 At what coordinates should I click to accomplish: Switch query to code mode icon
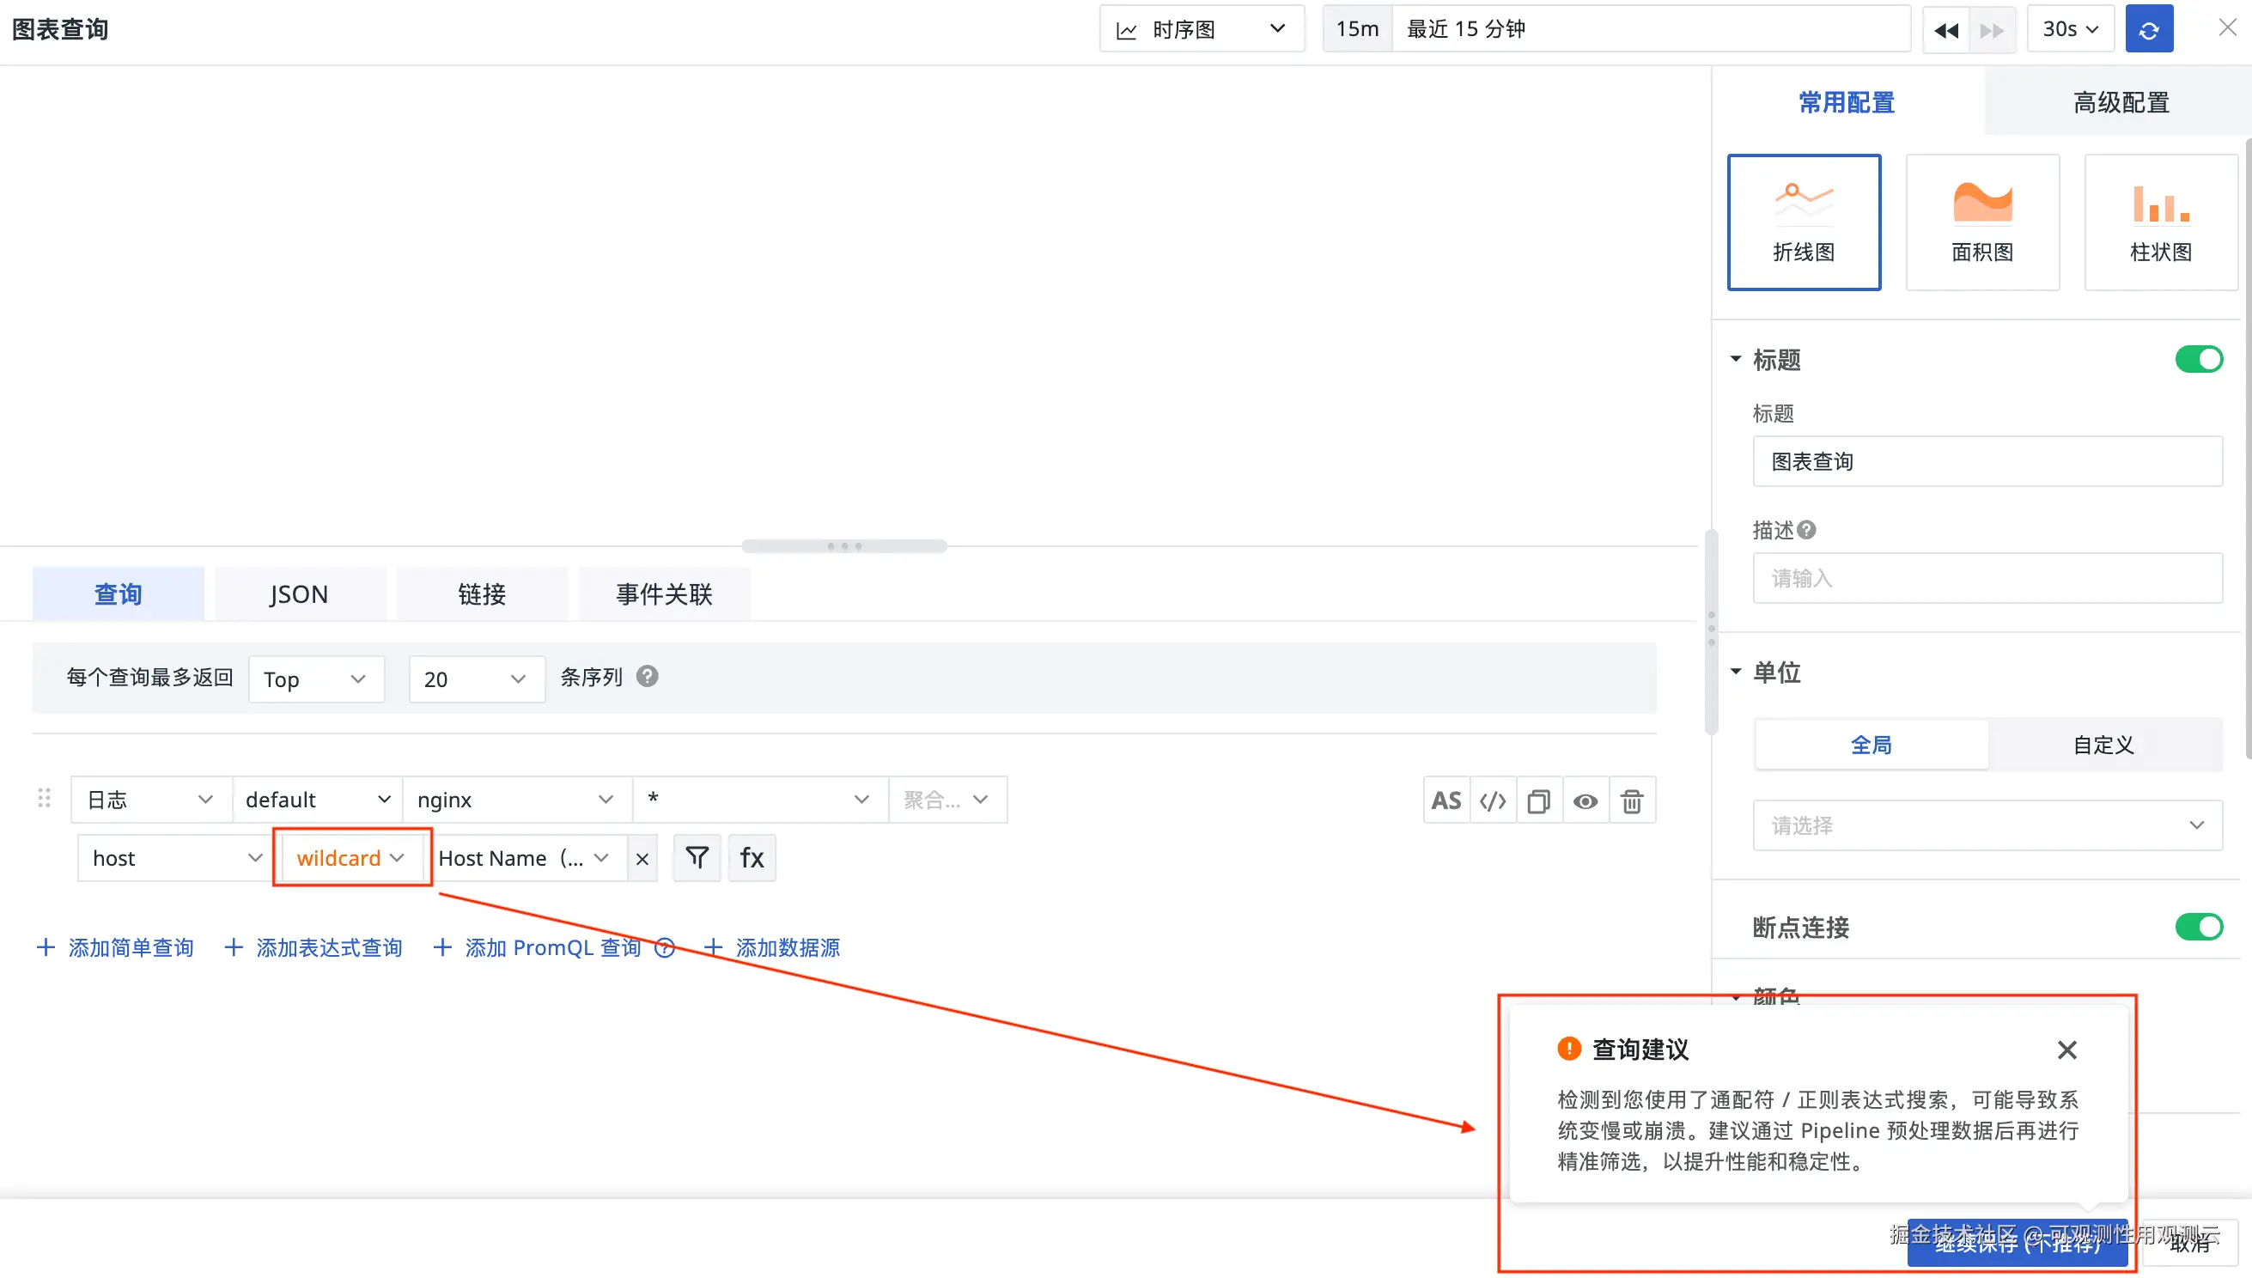pyautogui.click(x=1493, y=800)
